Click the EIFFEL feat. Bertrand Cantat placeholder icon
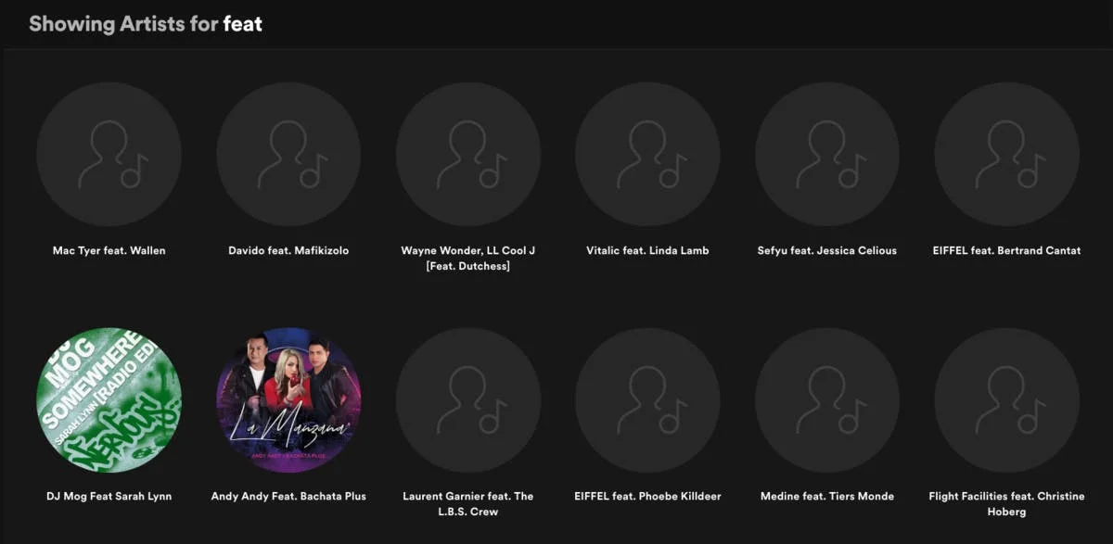Image resolution: width=1113 pixels, height=544 pixels. click(x=1005, y=153)
